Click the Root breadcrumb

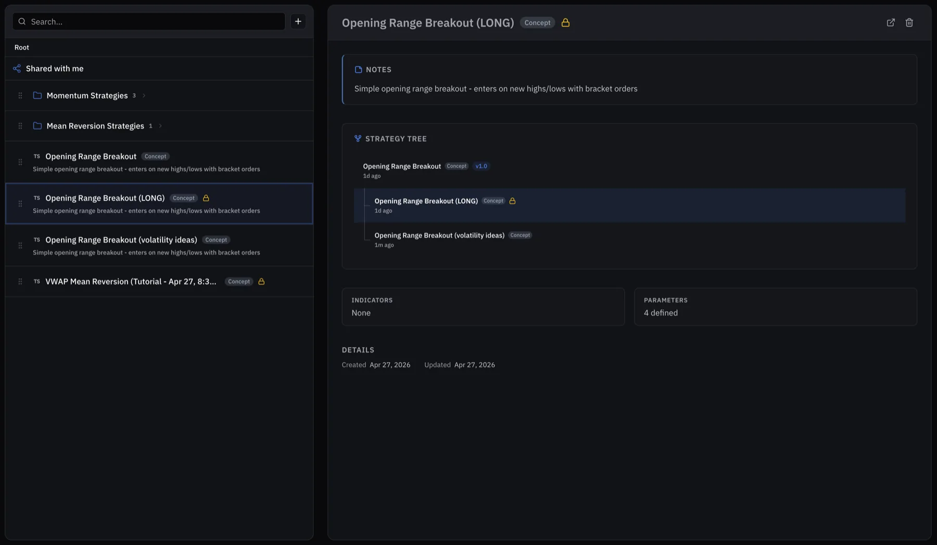22,47
